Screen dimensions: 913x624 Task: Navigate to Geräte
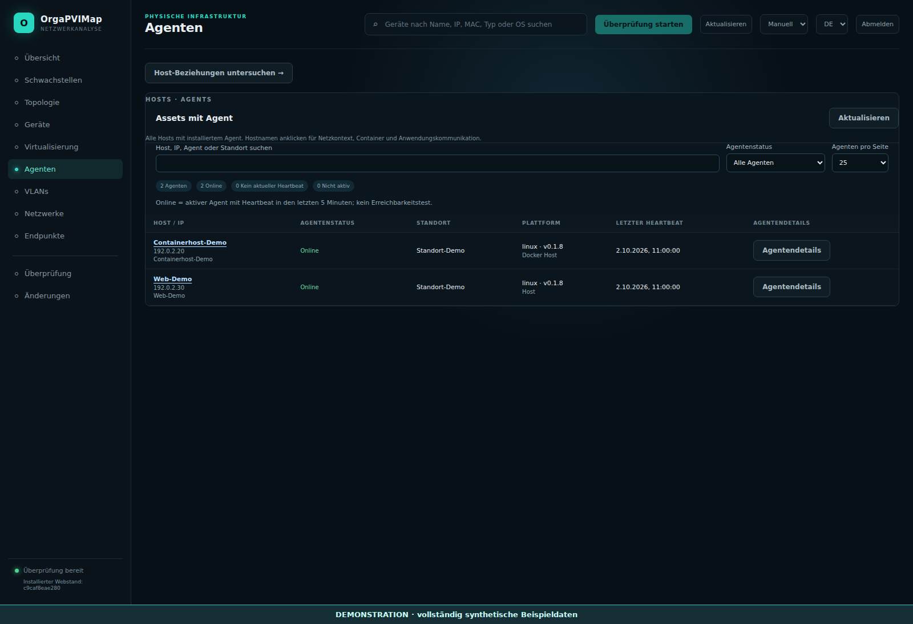tap(65, 124)
